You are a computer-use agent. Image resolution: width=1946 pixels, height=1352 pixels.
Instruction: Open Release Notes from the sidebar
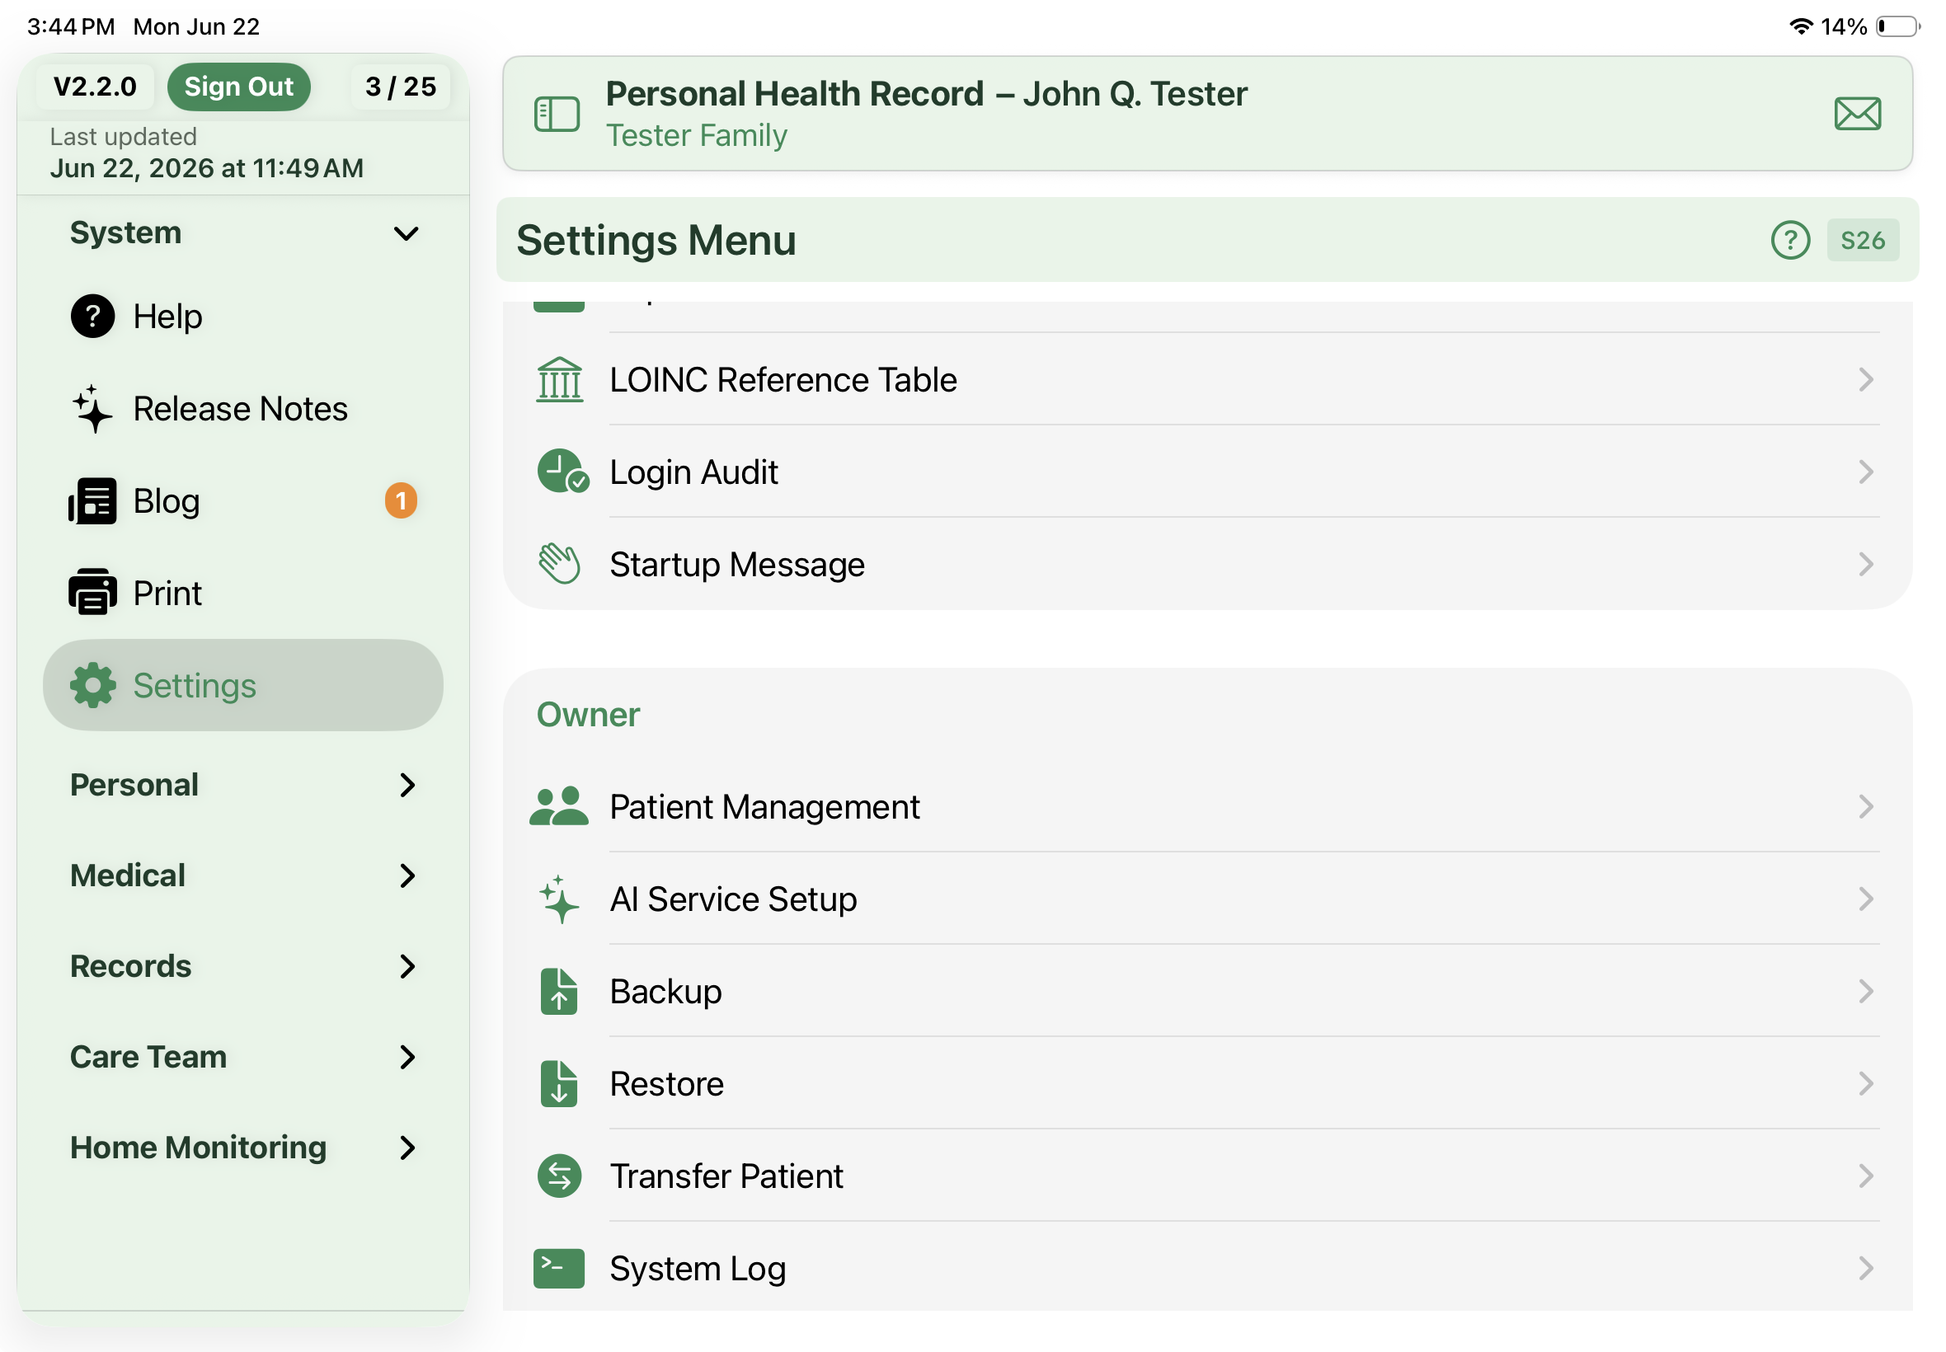click(242, 408)
